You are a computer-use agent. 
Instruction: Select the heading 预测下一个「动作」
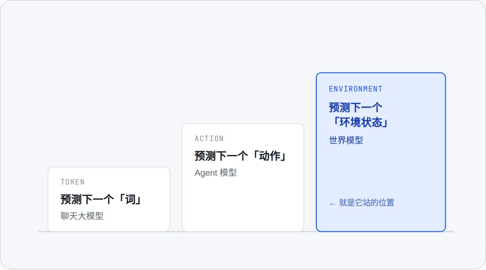[x=241, y=156]
